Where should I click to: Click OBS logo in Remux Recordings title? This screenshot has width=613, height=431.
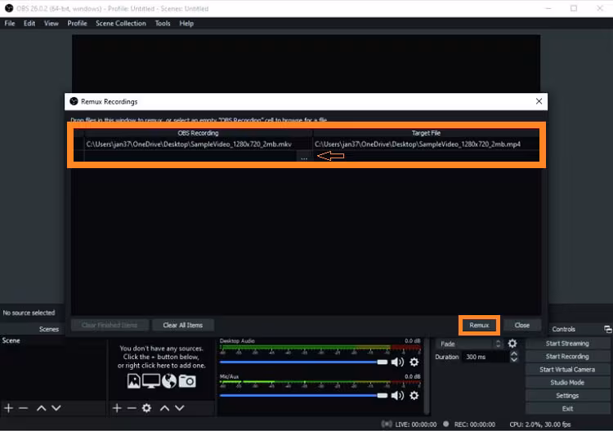pyautogui.click(x=74, y=101)
